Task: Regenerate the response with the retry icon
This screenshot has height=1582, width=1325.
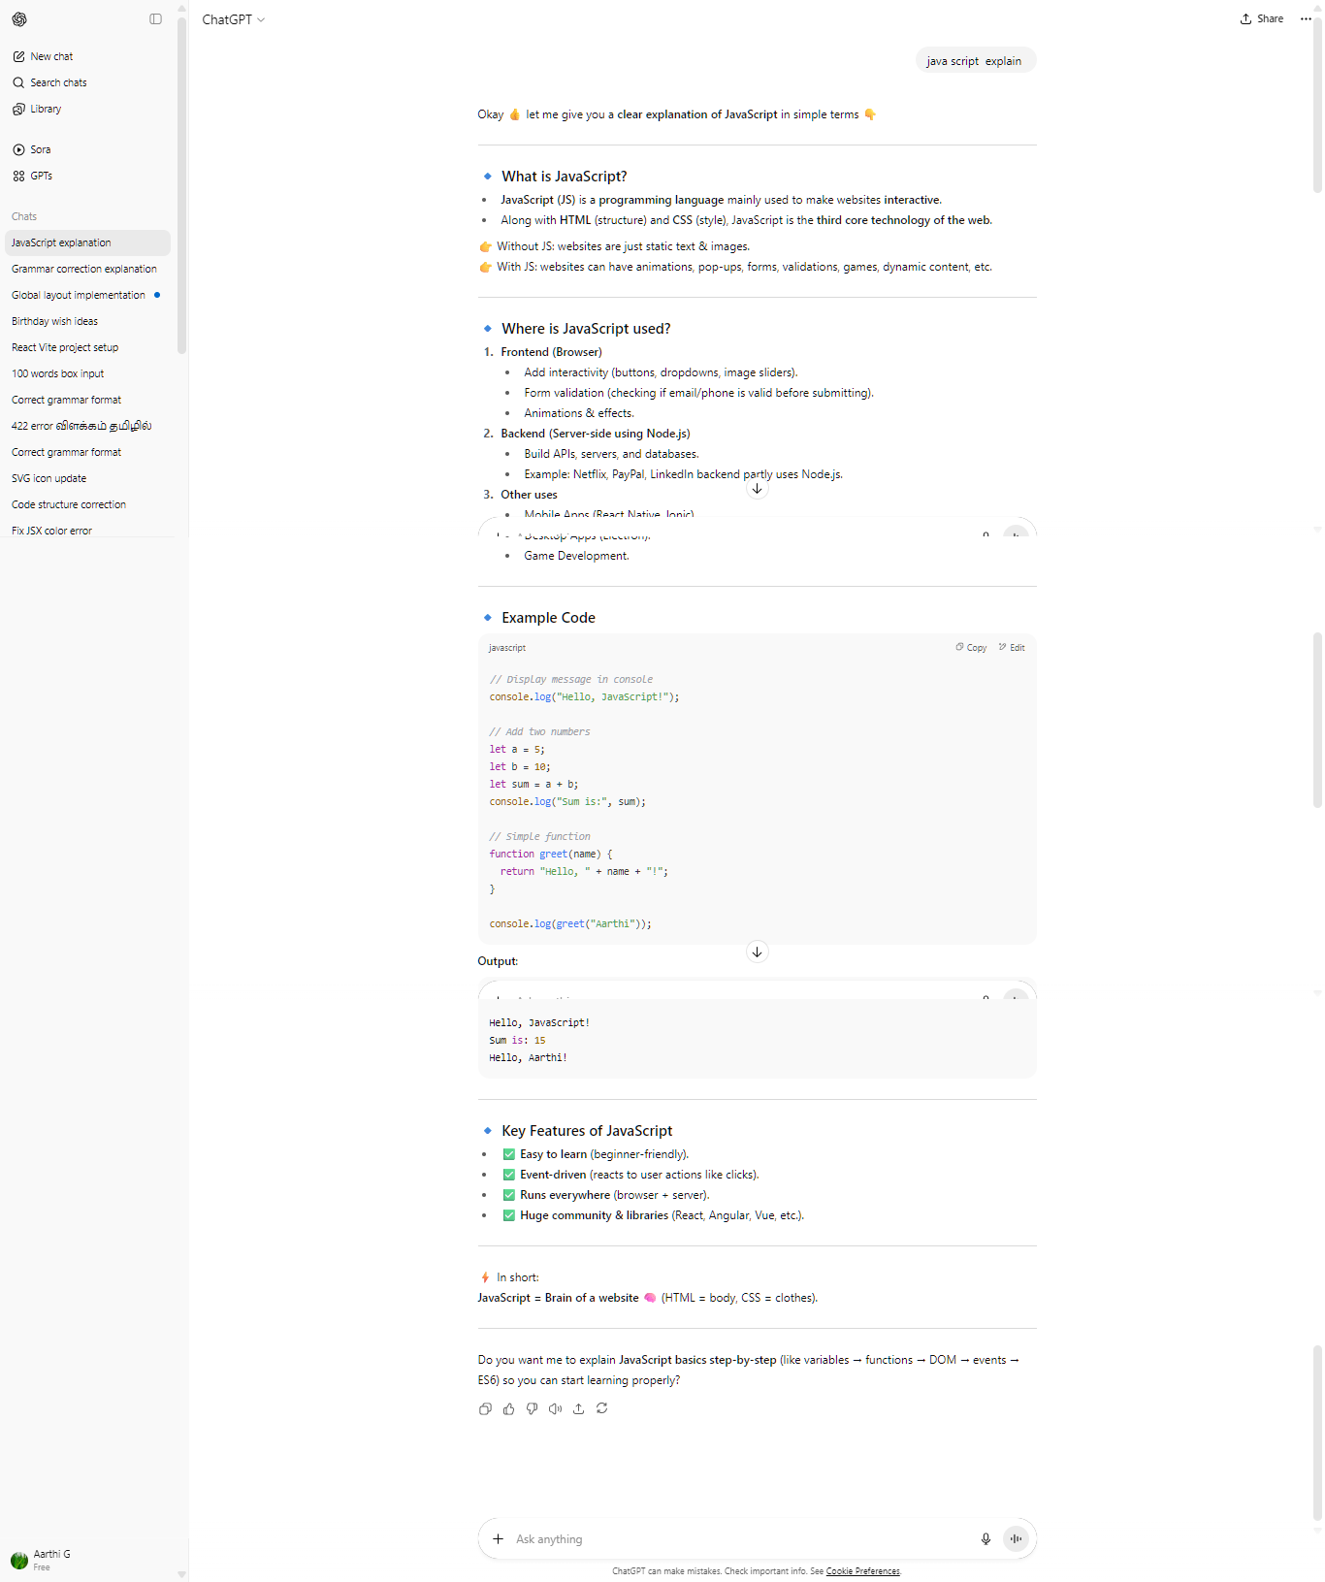Action: click(601, 1408)
